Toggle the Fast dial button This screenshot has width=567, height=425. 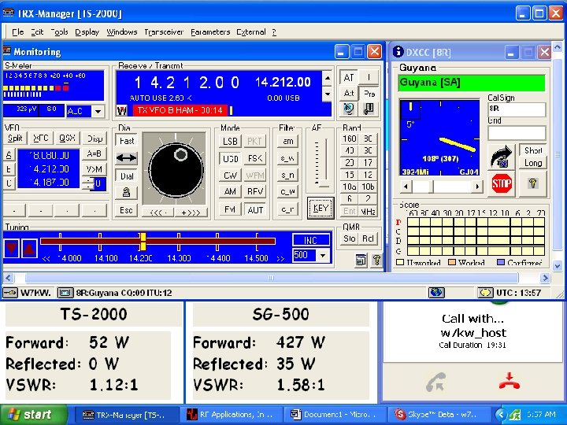[x=126, y=141]
